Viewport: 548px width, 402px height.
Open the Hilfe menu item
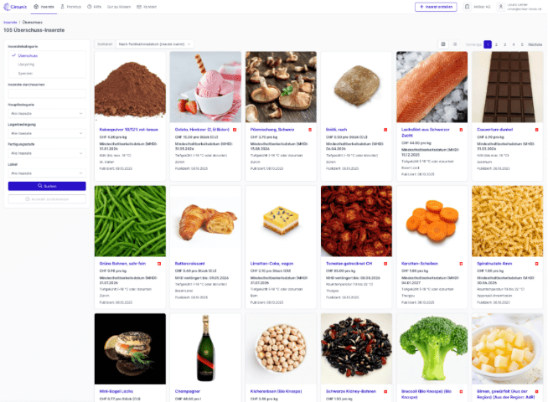click(x=95, y=7)
